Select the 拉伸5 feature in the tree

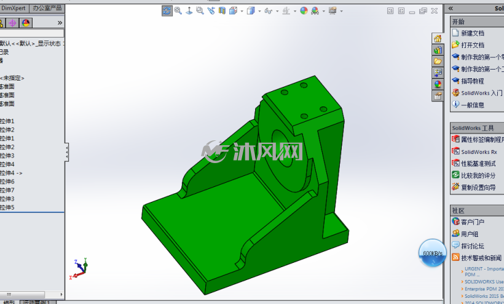pyautogui.click(x=7, y=207)
